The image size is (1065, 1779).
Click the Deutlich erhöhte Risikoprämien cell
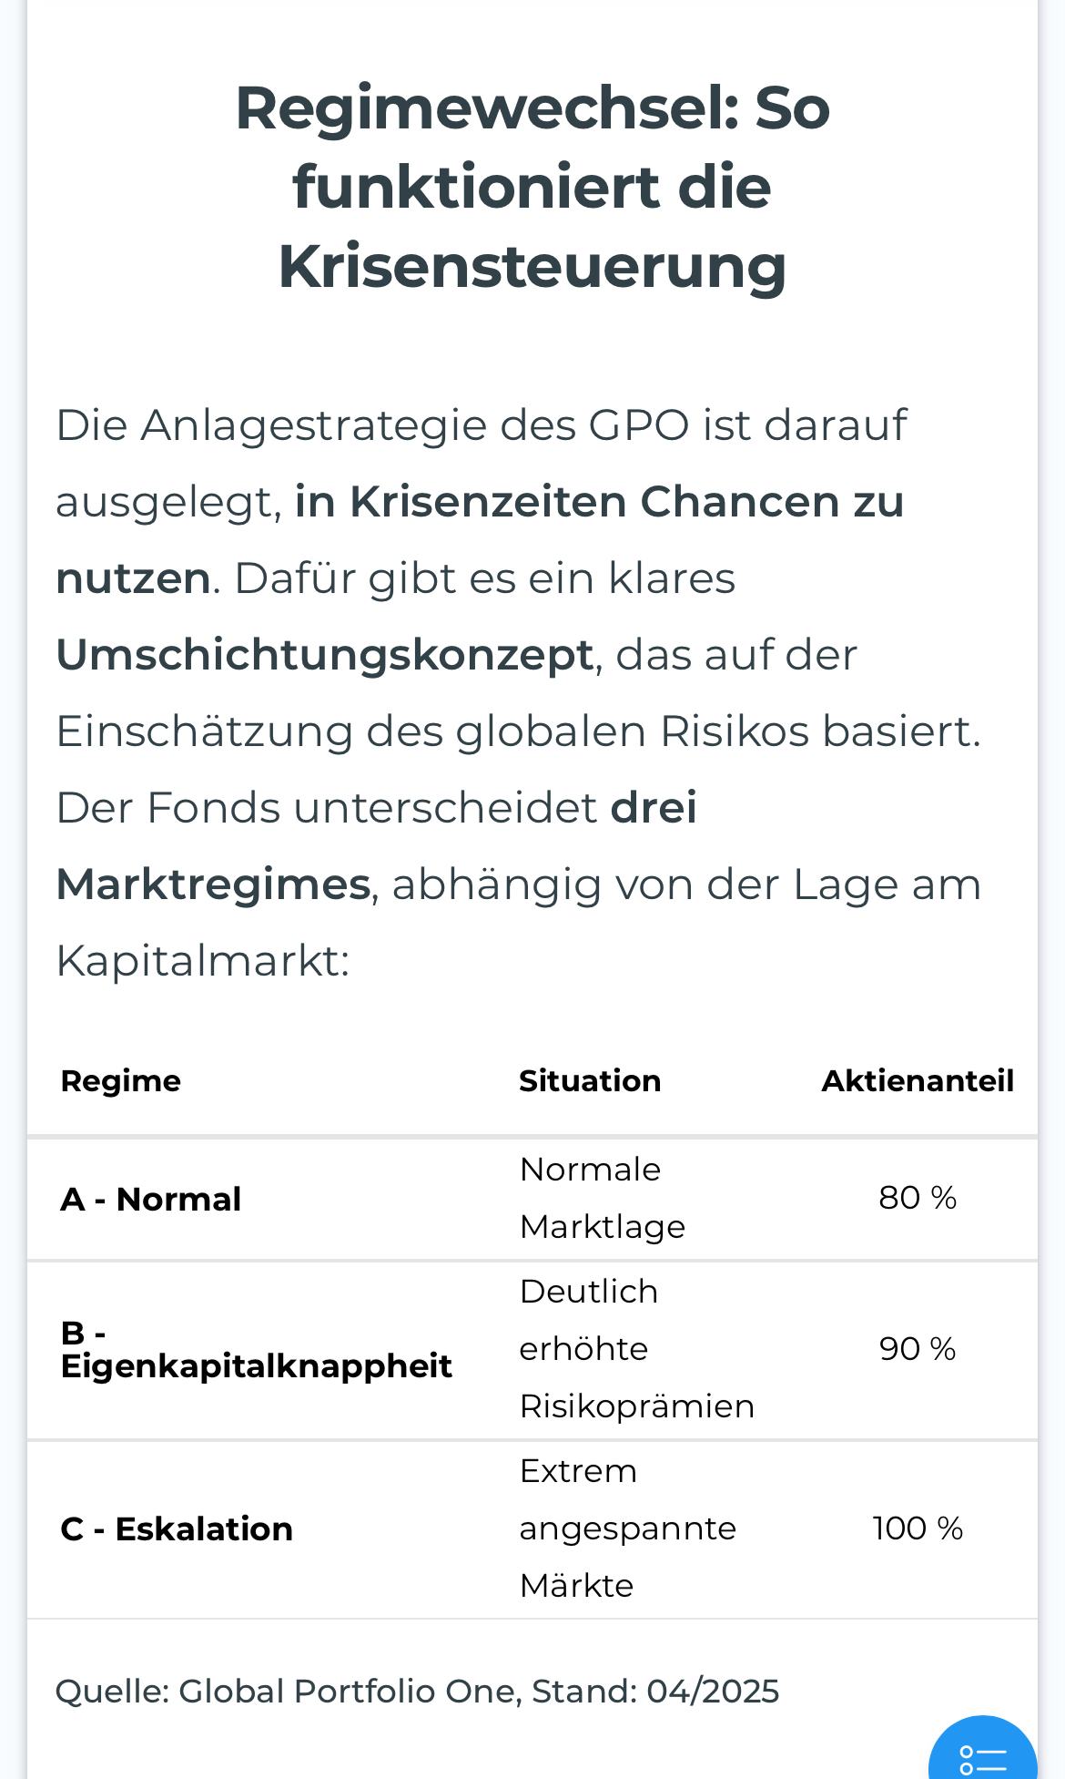tap(637, 1349)
